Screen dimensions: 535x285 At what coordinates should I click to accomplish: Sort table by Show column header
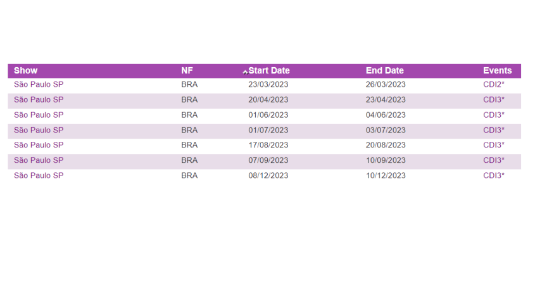point(25,71)
